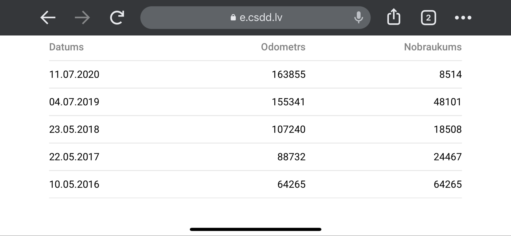Select the 23.05.2018 date entry
Screen dimensions: 511x236
[x=74, y=129]
